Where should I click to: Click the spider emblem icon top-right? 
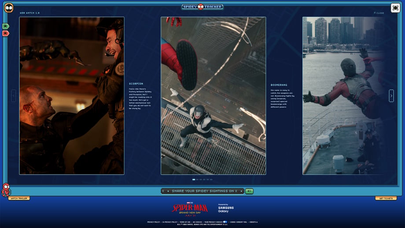click(x=395, y=8)
